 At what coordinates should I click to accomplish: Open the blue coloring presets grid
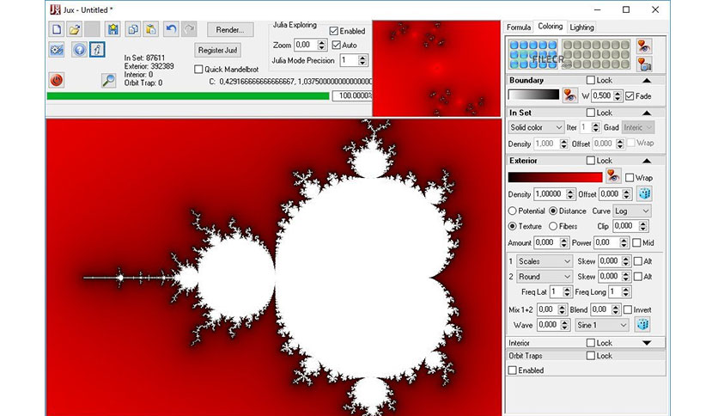point(533,54)
